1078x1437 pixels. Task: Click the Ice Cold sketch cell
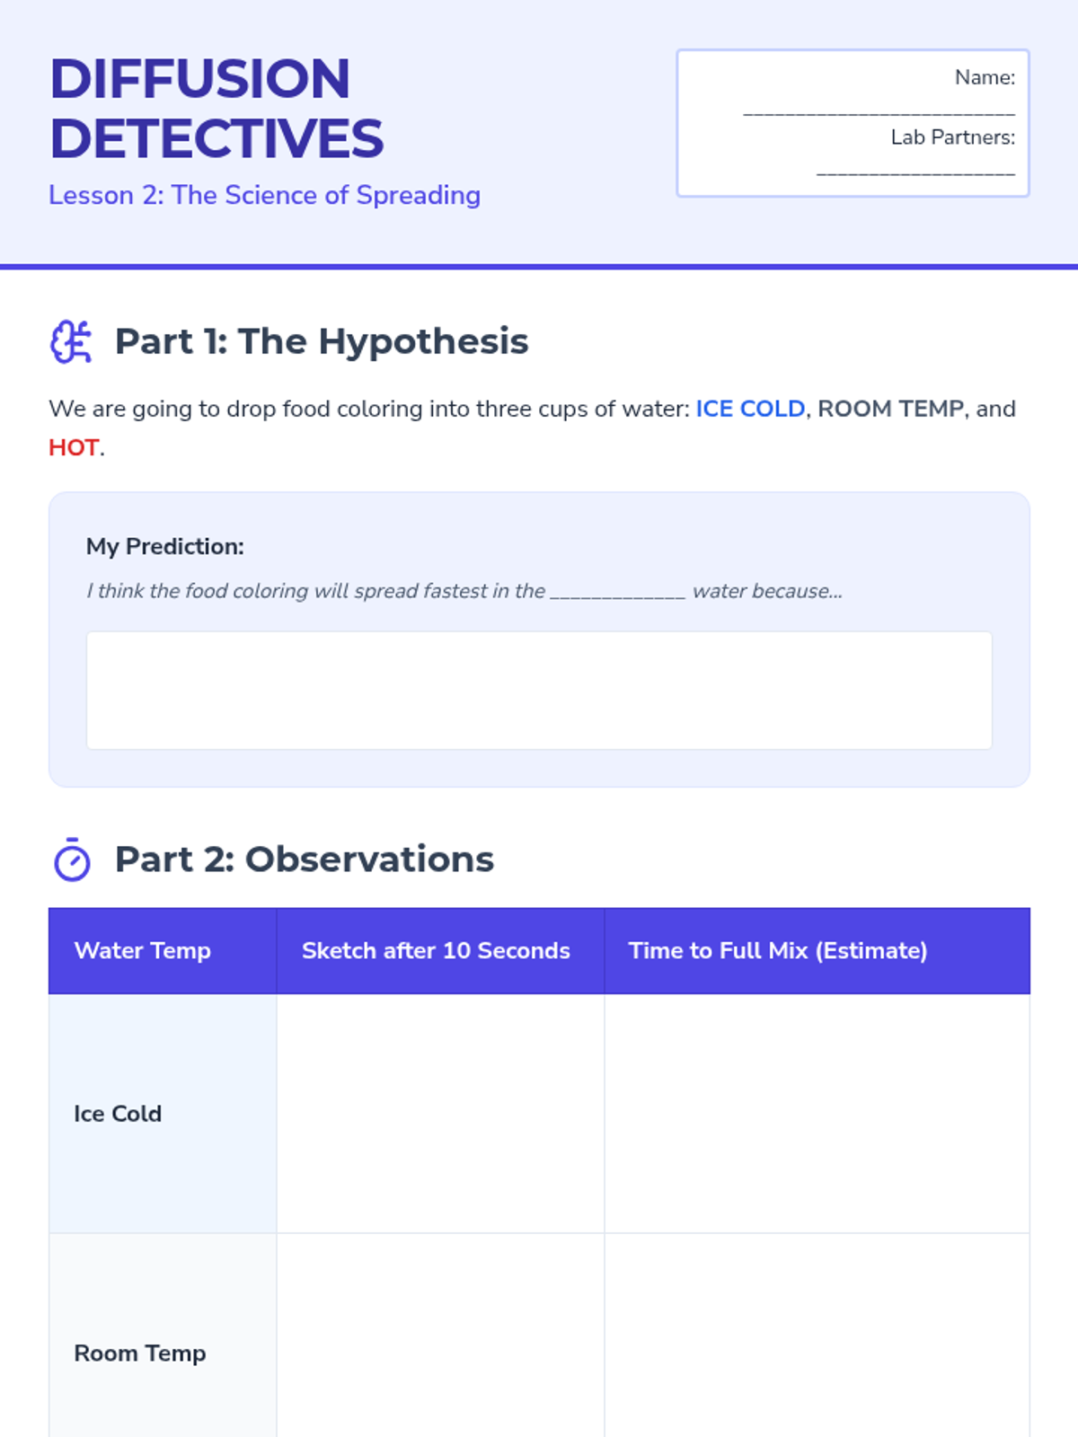click(x=440, y=1114)
